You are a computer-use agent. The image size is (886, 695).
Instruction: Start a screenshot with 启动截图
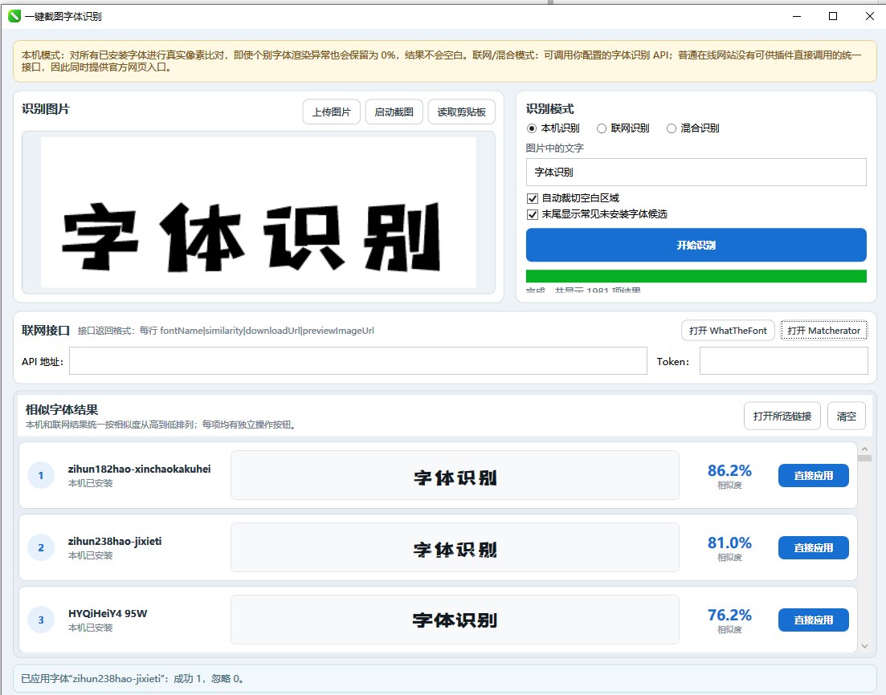(x=394, y=112)
